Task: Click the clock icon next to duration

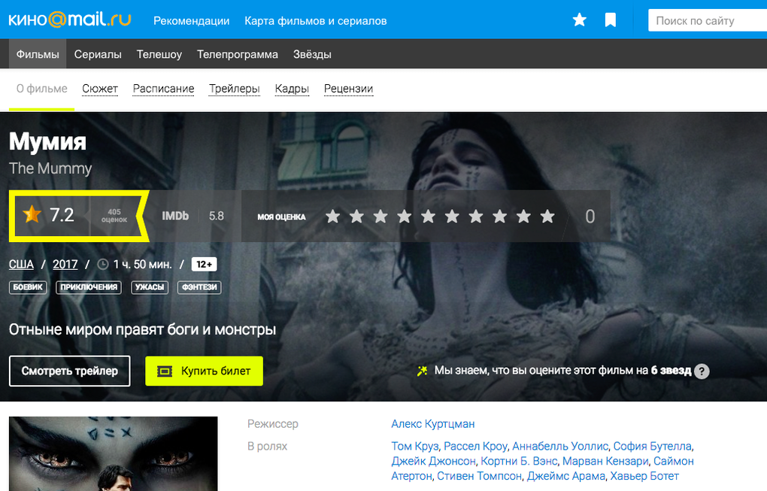Action: 103,265
